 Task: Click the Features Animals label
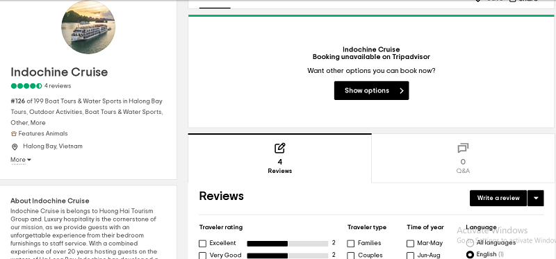43,133
